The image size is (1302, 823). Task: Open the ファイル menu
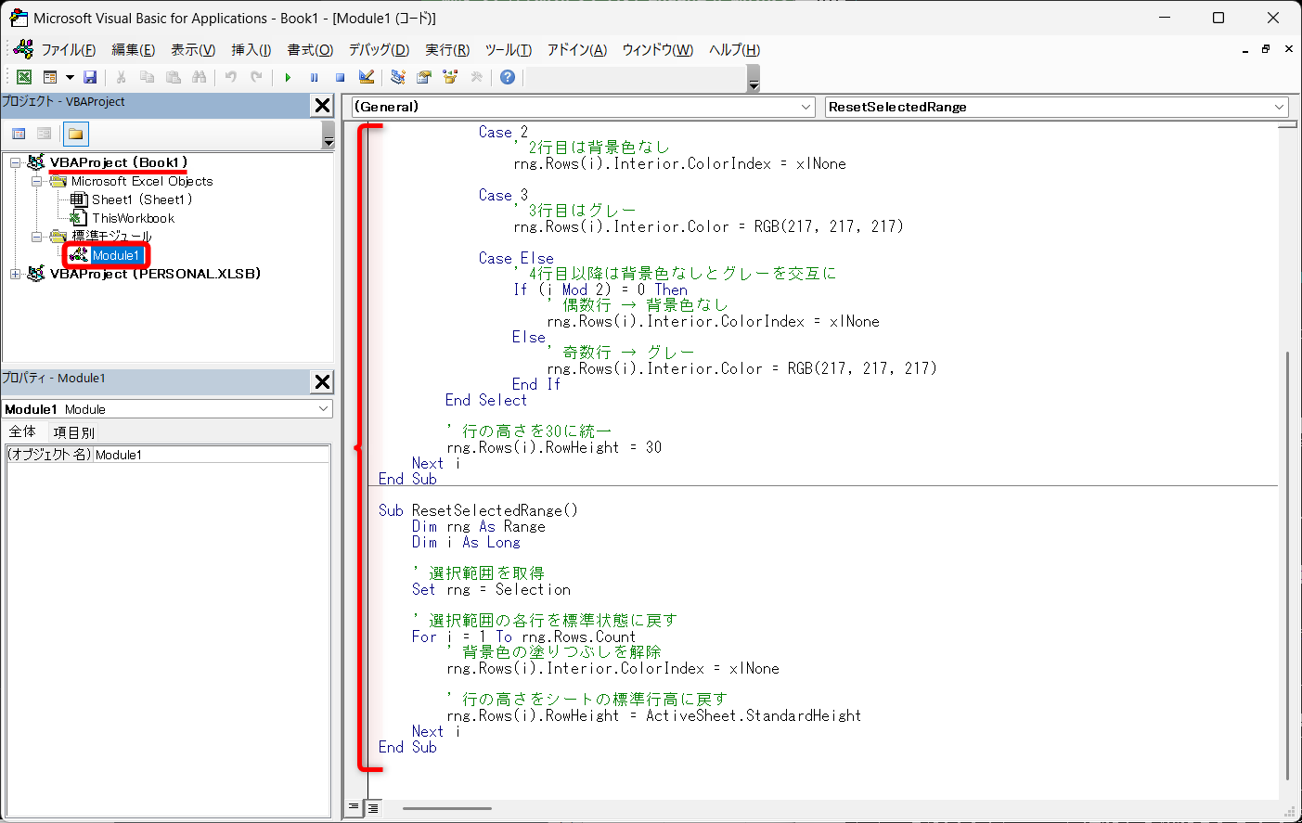coord(68,50)
